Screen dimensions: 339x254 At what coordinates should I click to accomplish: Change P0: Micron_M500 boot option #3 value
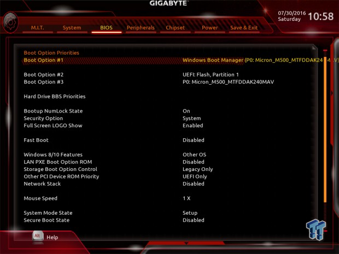(x=228, y=82)
